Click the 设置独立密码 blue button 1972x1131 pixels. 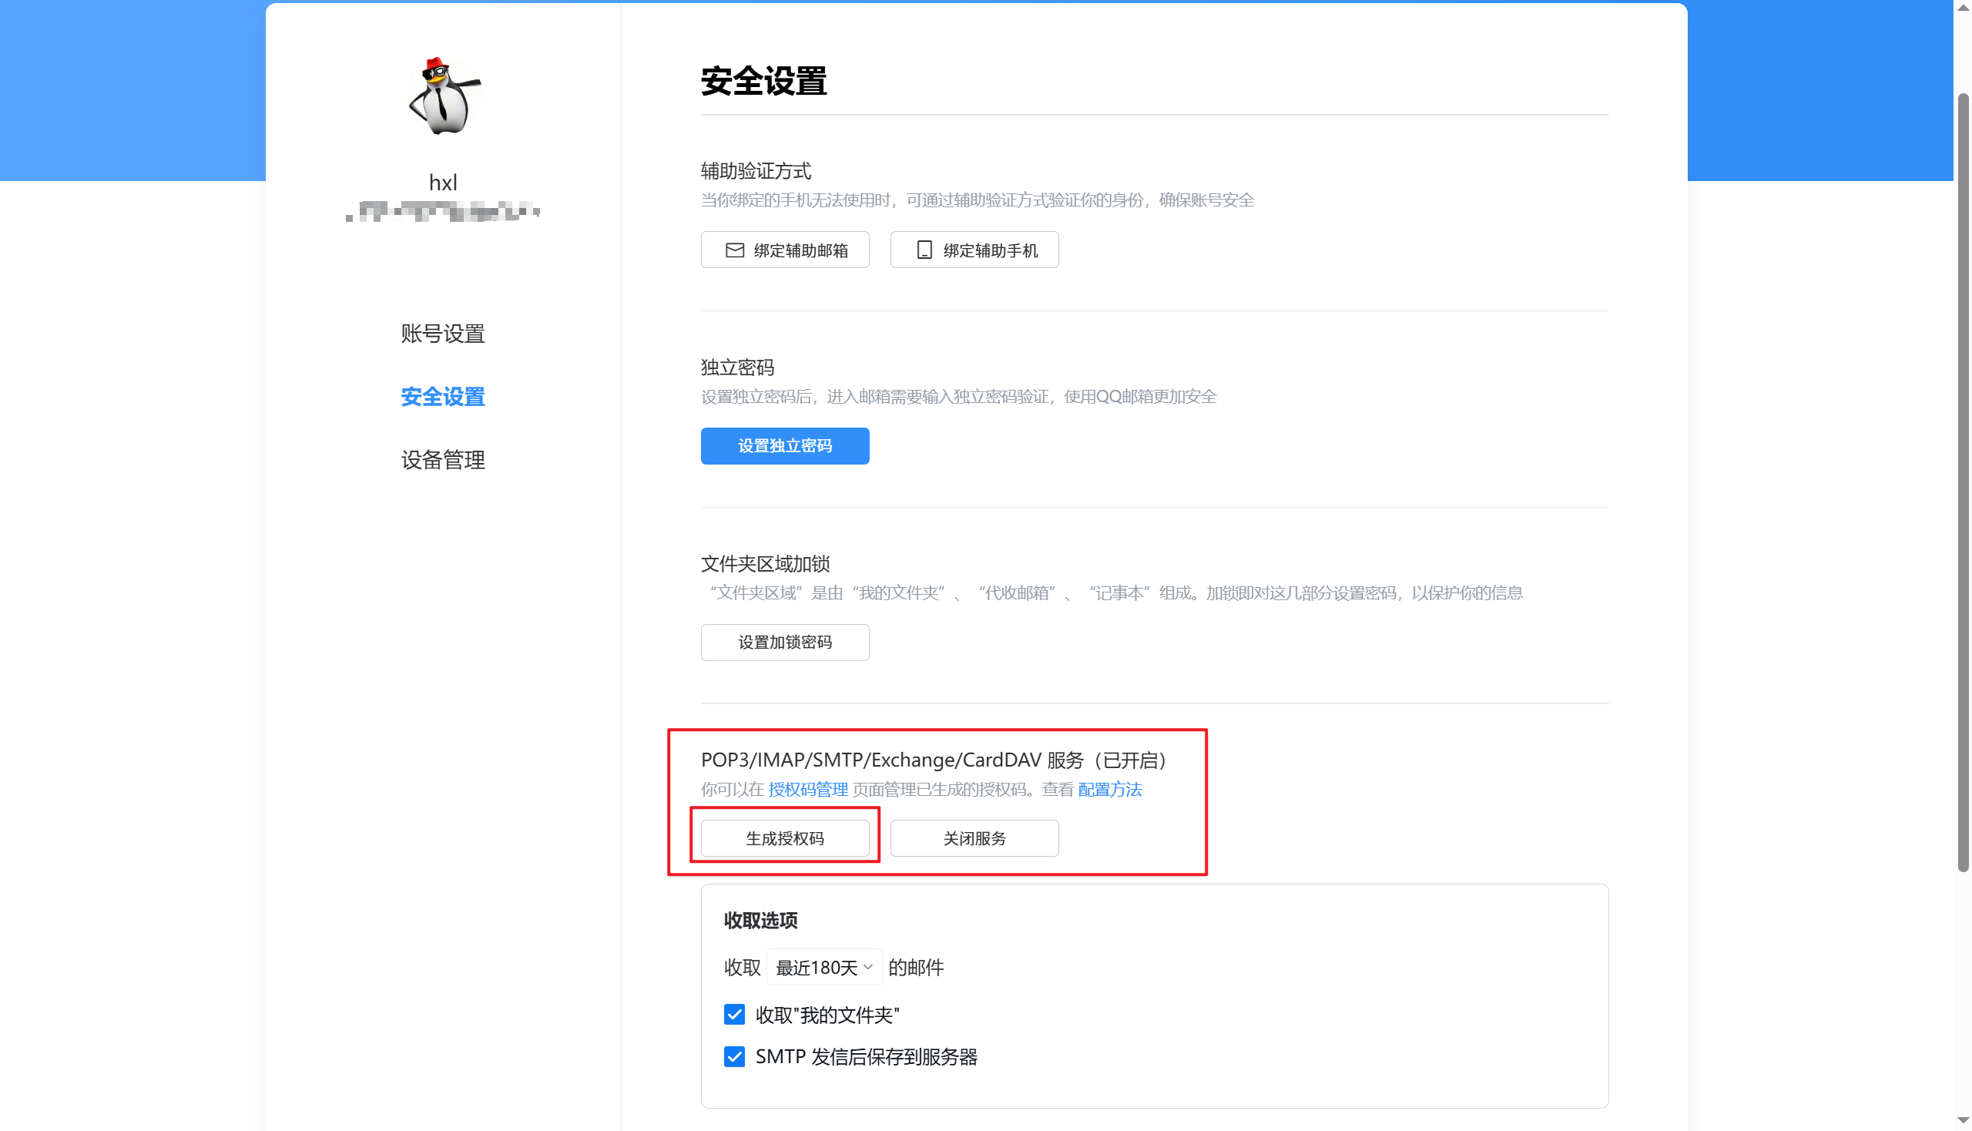tap(784, 446)
